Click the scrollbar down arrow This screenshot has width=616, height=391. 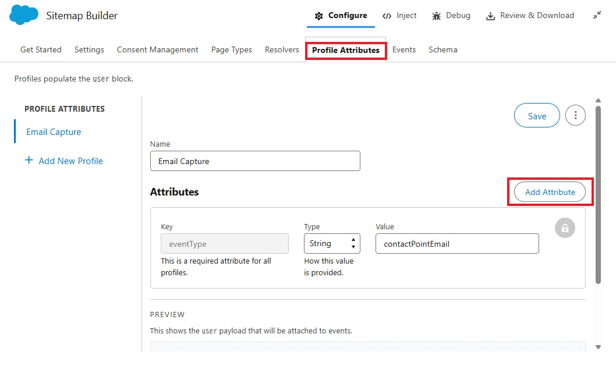(x=599, y=347)
